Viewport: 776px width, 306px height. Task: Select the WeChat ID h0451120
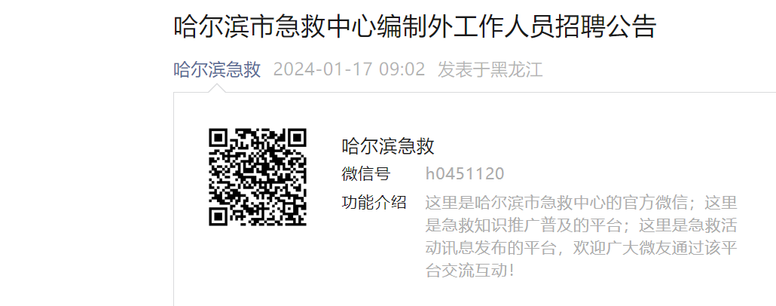click(465, 174)
